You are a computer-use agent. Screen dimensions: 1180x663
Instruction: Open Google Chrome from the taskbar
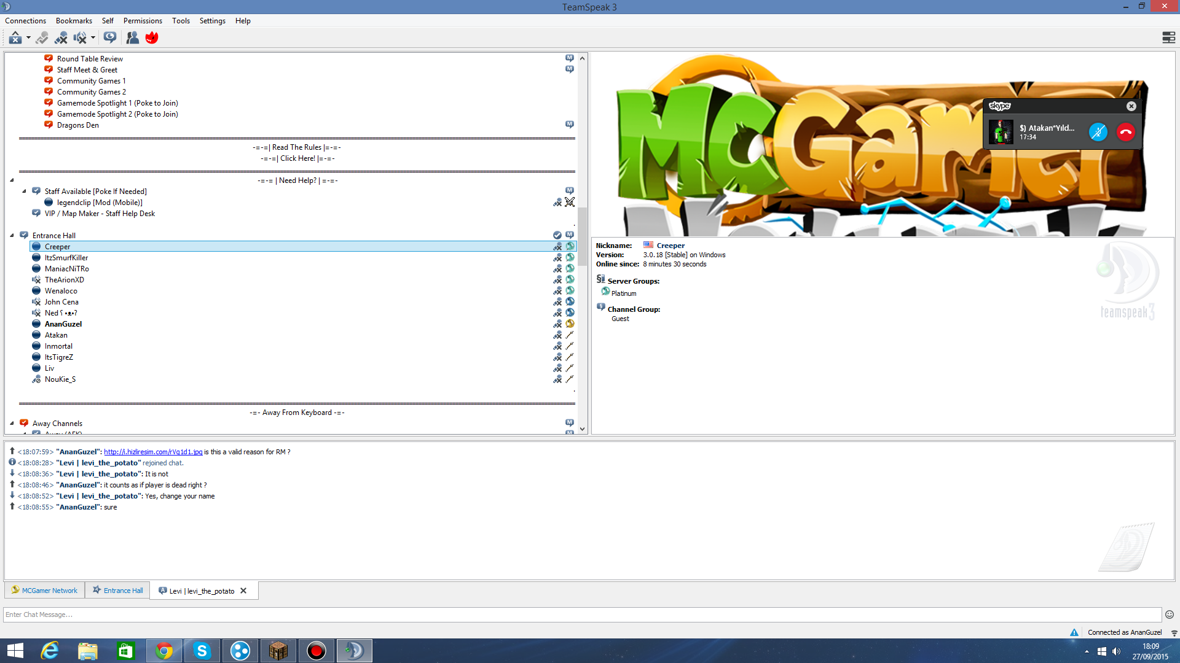163,651
